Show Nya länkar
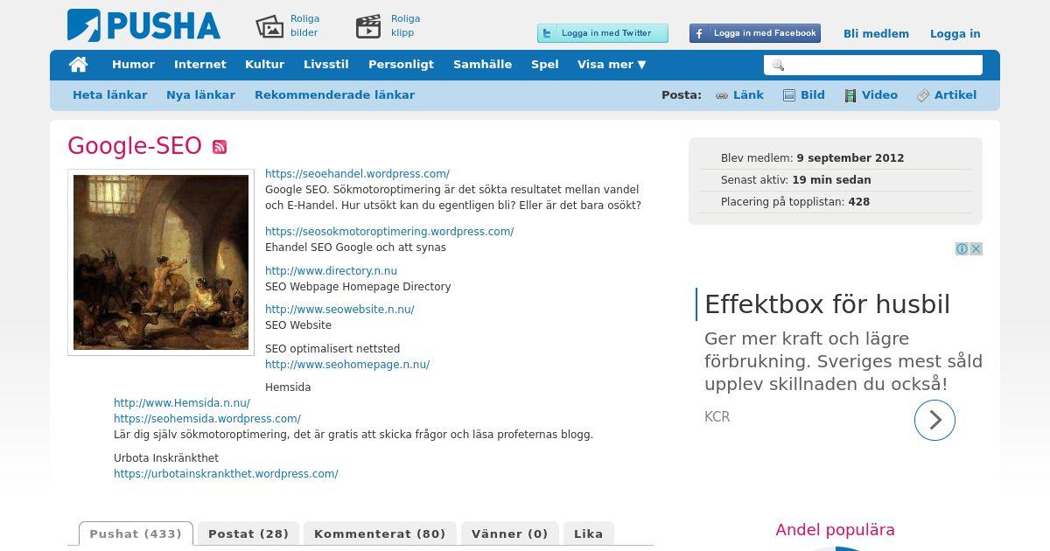Image resolution: width=1050 pixels, height=551 pixels. pyautogui.click(x=200, y=95)
